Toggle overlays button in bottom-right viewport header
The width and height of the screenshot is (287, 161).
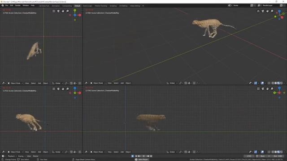pyautogui.click(x=262, y=152)
